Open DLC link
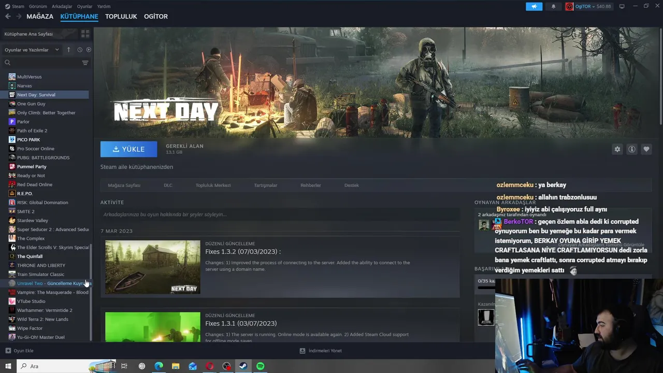Screen dimensions: 663x373 coord(168,185)
